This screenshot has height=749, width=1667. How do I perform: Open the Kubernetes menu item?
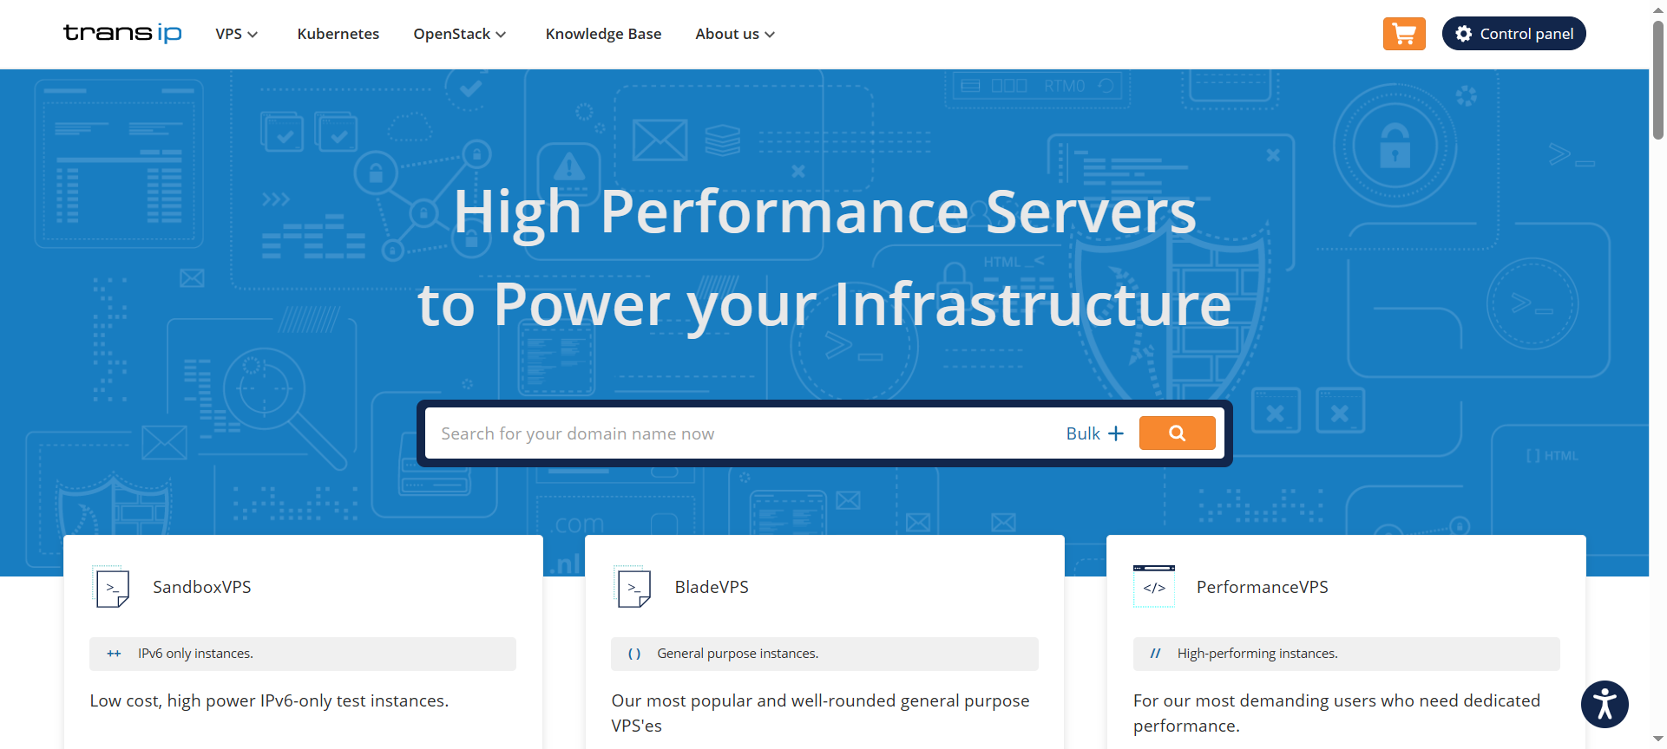coord(338,34)
